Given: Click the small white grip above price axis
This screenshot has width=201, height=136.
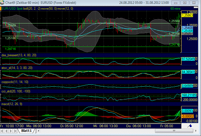Looking at the screenshot, I should (196, 7).
